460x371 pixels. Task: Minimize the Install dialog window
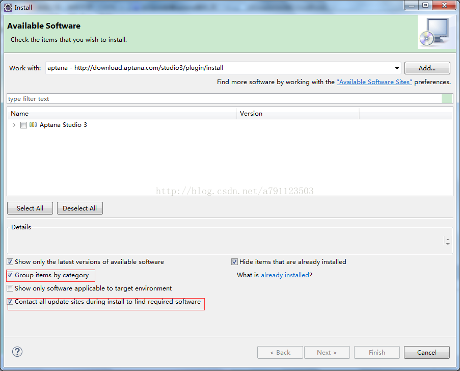pyautogui.click(x=412, y=5)
